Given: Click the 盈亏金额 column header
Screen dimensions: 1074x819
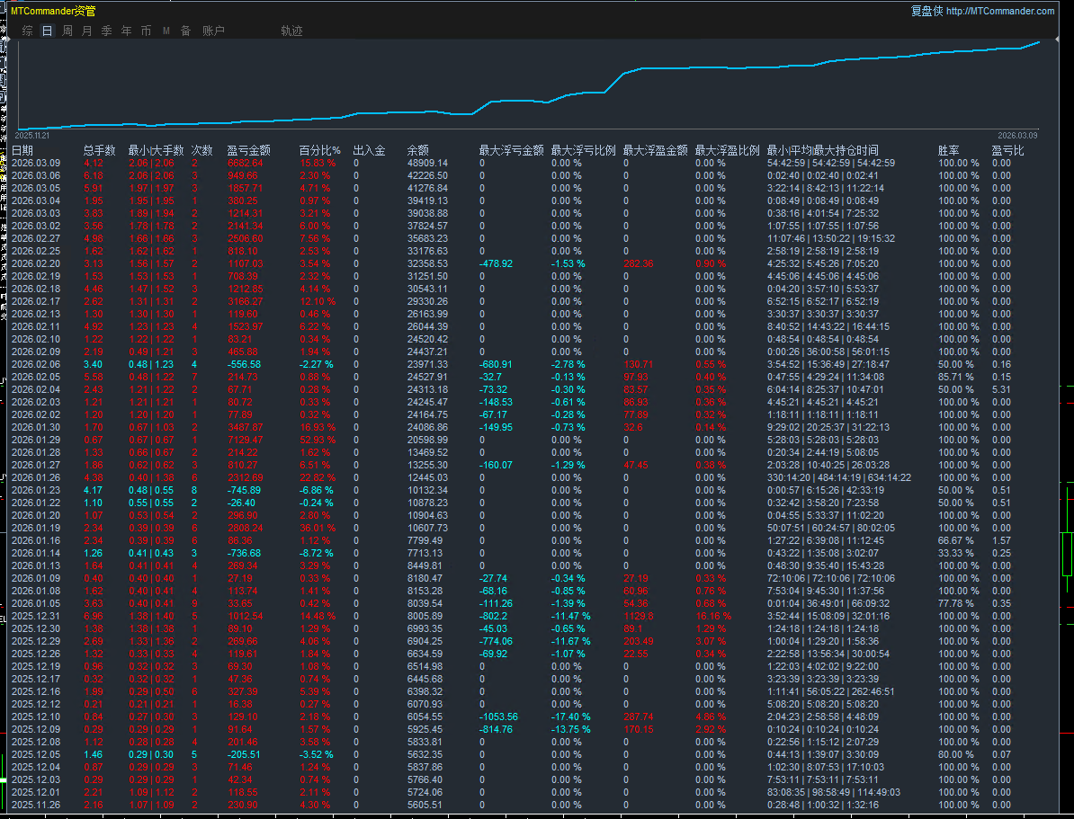Looking at the screenshot, I should click(x=248, y=150).
